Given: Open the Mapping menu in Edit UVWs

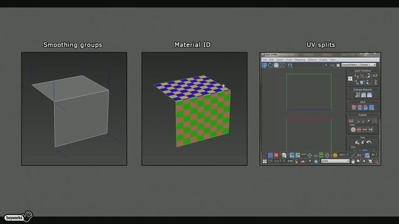Looking at the screenshot, I should tap(300, 60).
